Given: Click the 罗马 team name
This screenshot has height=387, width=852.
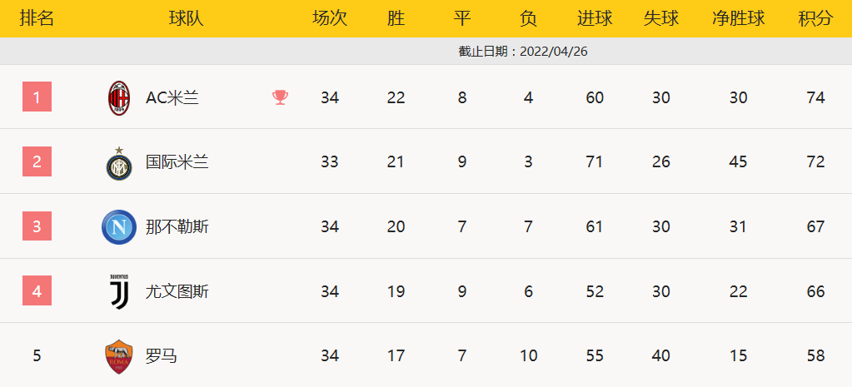Looking at the screenshot, I should point(162,356).
